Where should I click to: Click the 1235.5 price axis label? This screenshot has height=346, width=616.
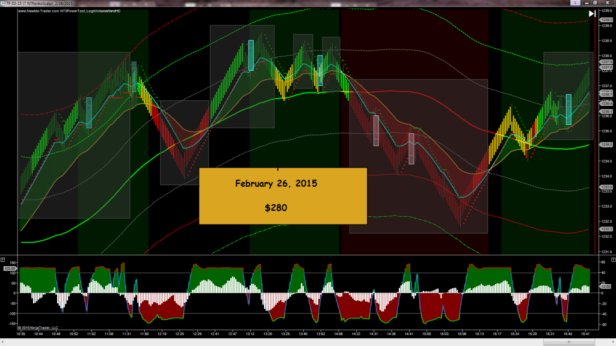coord(607,131)
